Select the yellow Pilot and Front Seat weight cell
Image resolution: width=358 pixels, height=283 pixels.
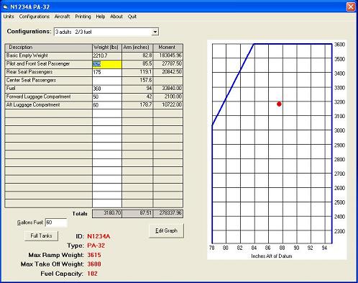(107, 64)
